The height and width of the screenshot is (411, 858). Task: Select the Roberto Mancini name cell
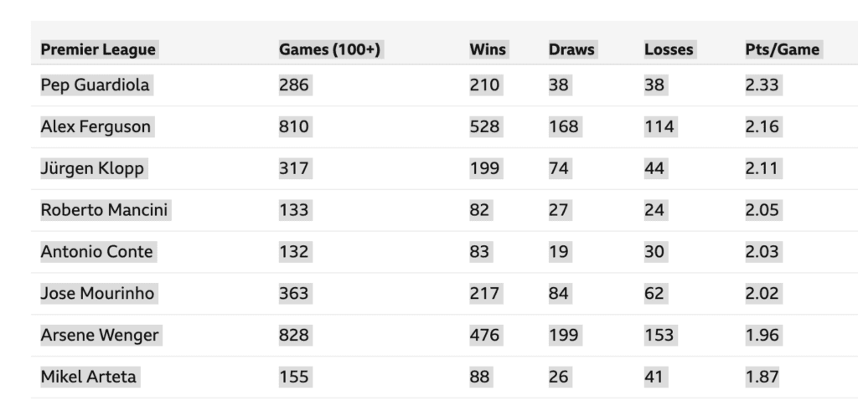pos(105,210)
